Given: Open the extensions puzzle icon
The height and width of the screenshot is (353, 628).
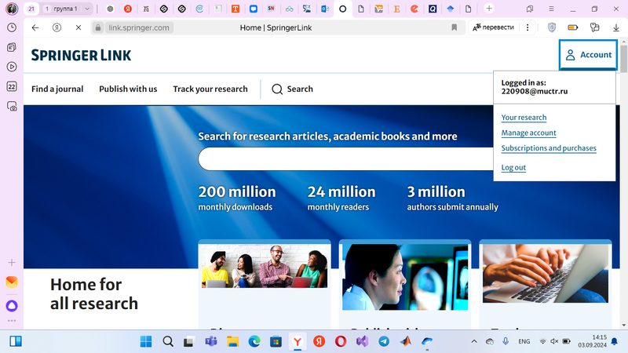Looking at the screenshot, I should point(595,27).
